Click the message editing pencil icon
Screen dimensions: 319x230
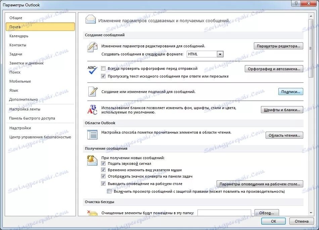[x=92, y=47]
